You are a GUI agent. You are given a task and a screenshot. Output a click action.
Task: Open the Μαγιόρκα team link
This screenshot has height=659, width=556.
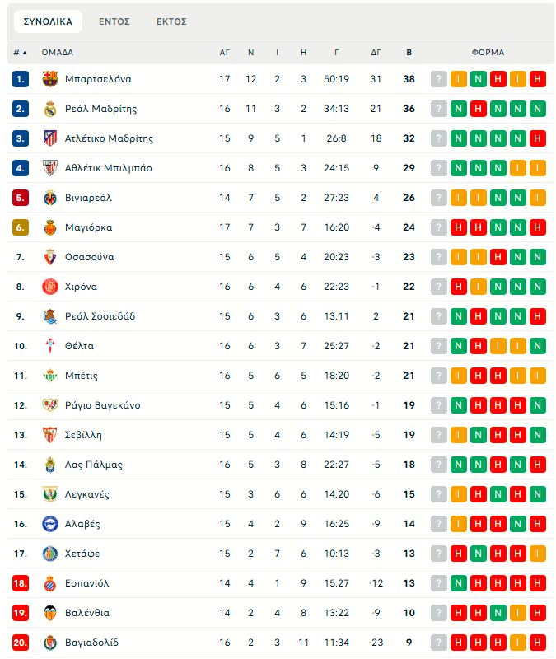tap(88, 227)
